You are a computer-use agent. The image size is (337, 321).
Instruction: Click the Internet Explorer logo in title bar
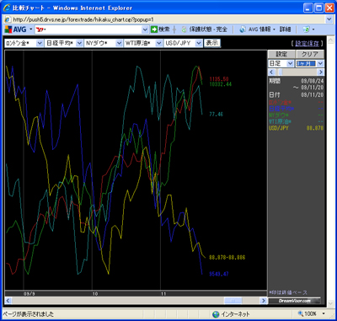pyautogui.click(x=8, y=8)
